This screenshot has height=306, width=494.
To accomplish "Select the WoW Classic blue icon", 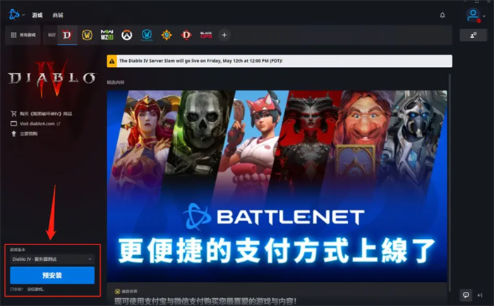I will click(147, 35).
